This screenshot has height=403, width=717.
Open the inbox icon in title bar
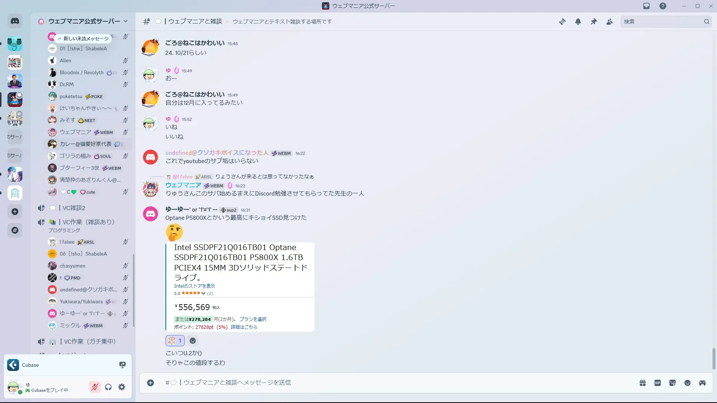point(646,6)
